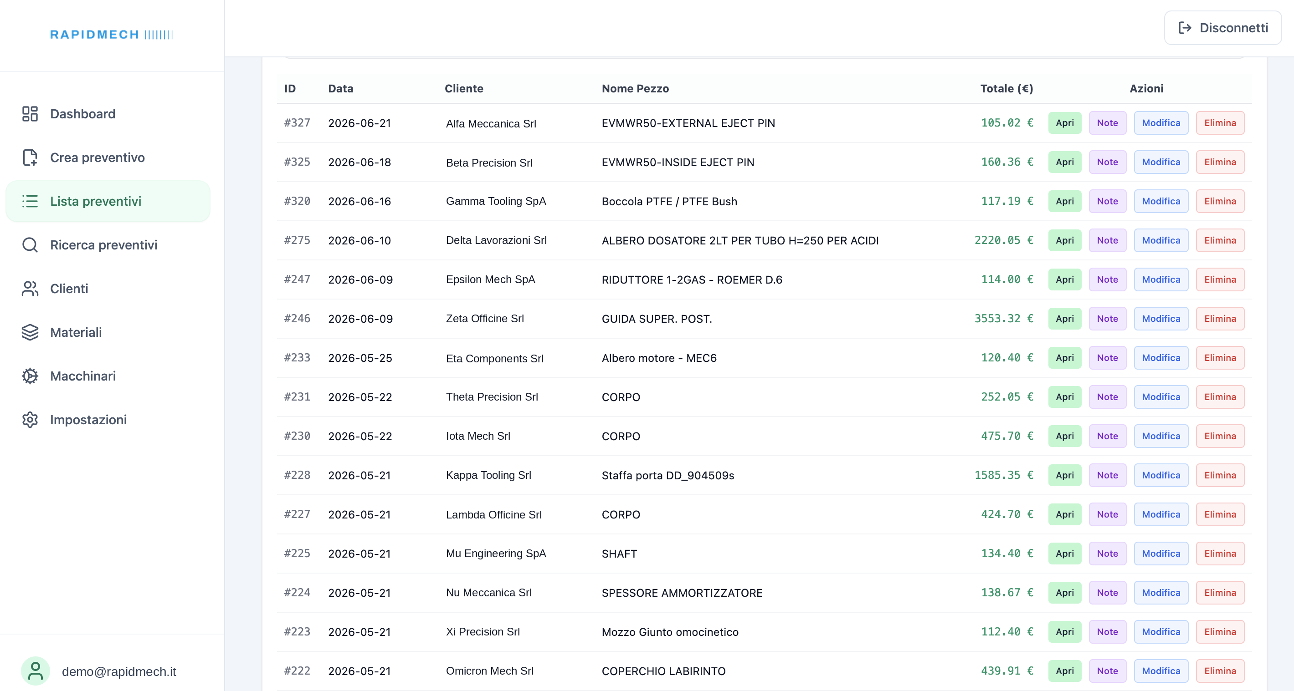The image size is (1294, 691).
Task: Click Elimina for quote #230
Action: [x=1220, y=436]
